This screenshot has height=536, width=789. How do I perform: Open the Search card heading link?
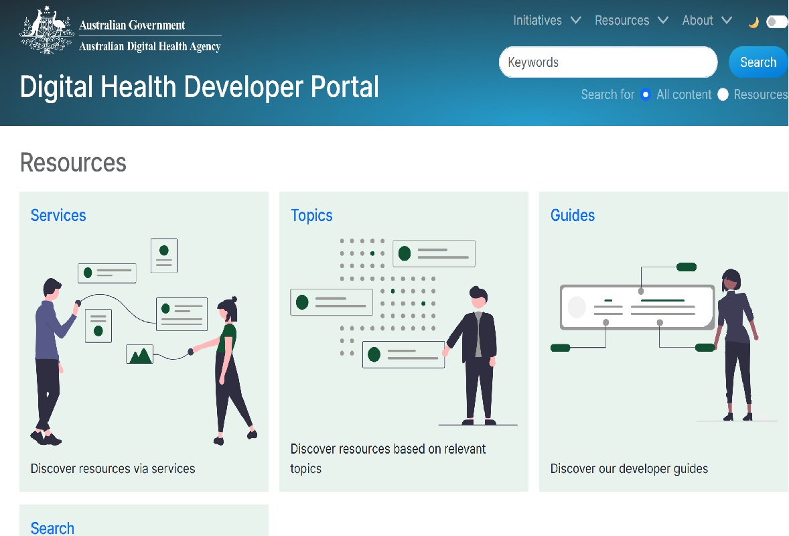[x=52, y=528]
